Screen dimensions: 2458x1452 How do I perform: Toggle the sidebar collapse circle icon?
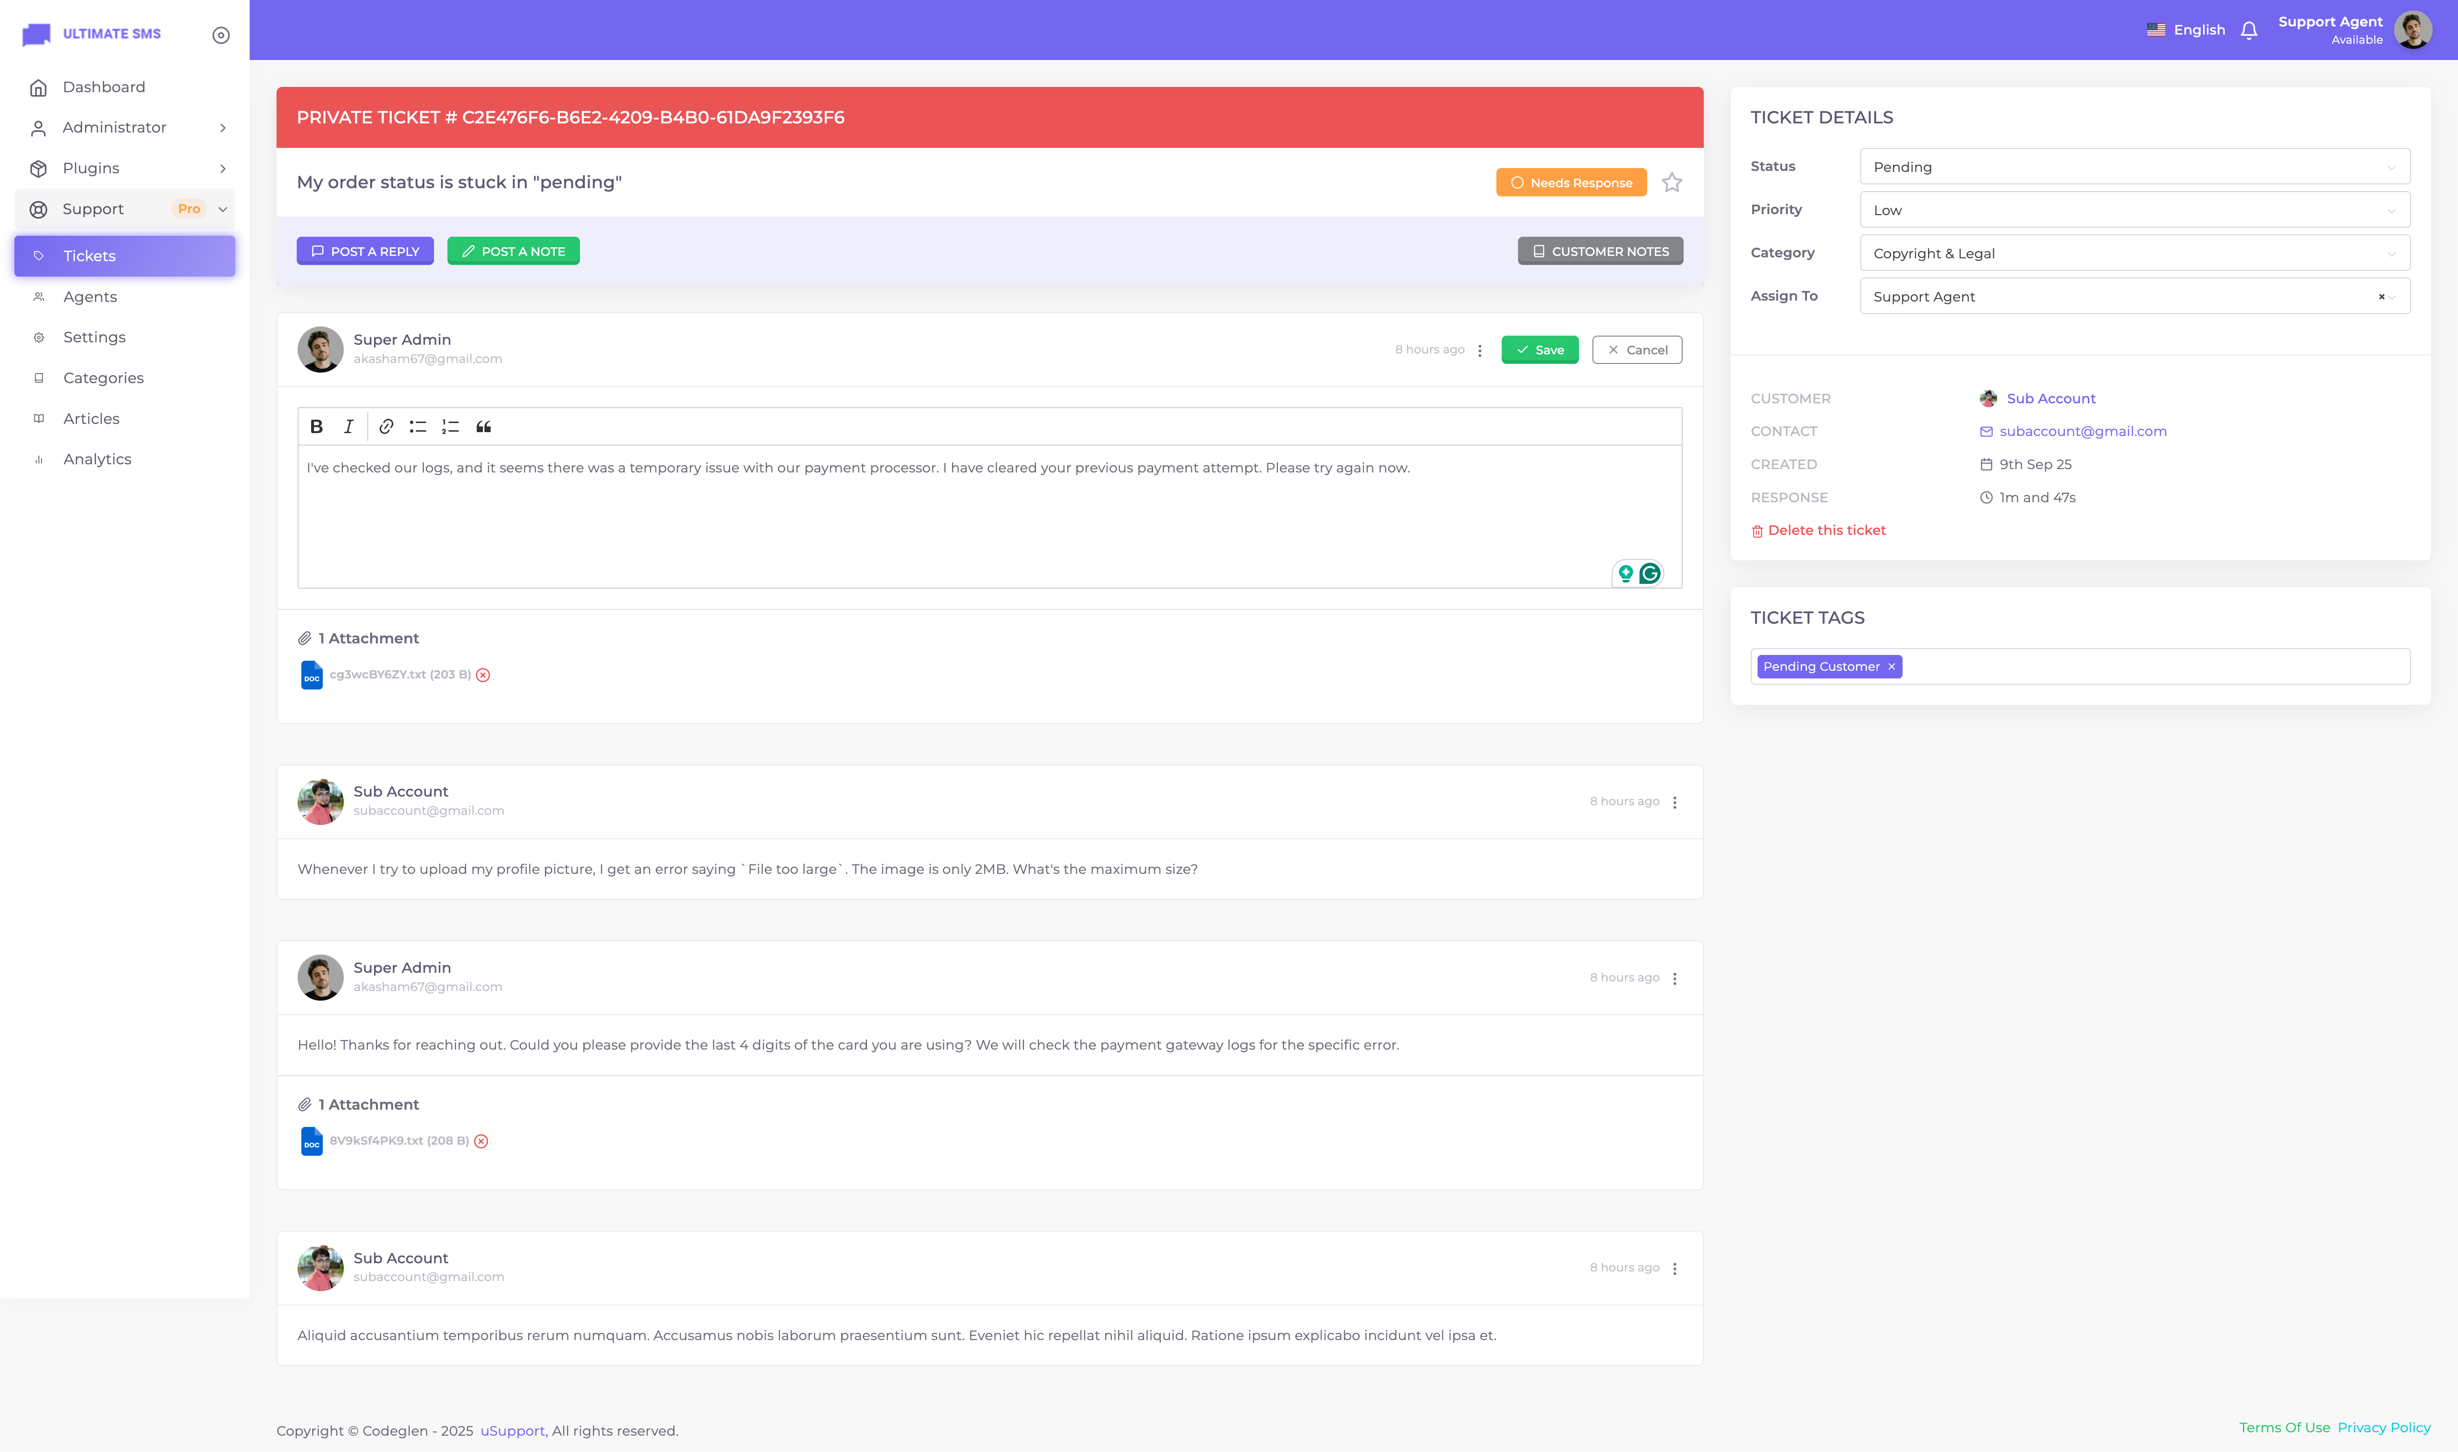click(x=221, y=35)
